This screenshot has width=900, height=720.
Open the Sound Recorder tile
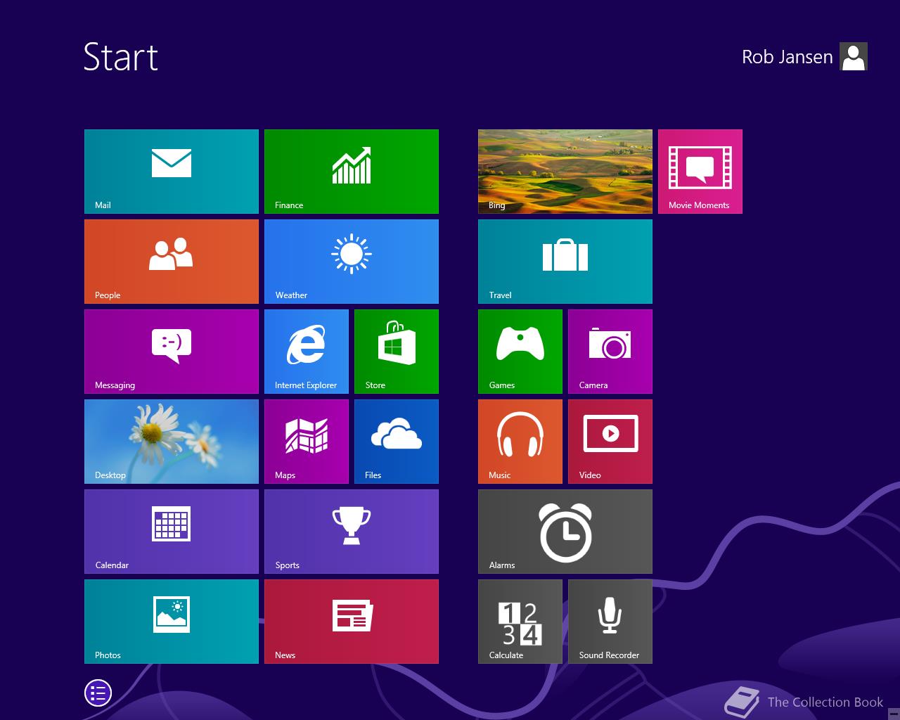click(x=610, y=622)
